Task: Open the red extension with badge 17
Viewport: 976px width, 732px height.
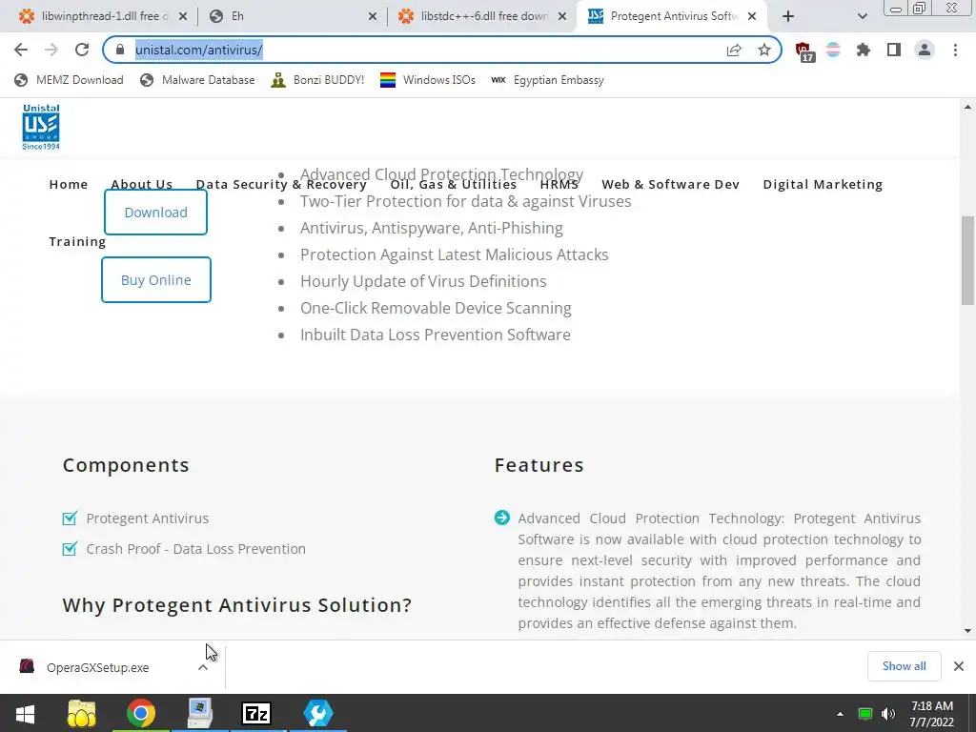Action: tap(804, 51)
